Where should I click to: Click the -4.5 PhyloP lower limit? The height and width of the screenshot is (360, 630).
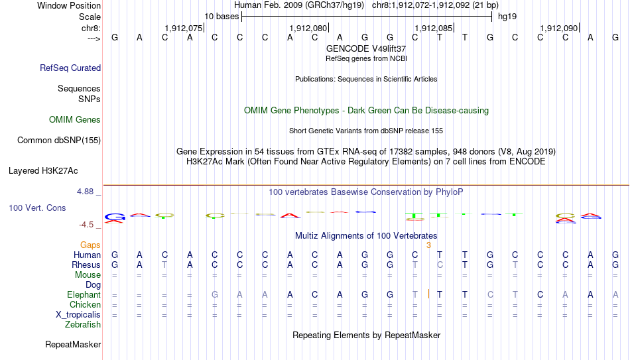click(x=86, y=225)
